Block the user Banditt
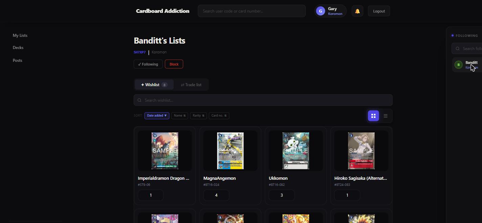482x223 pixels. 174,64
